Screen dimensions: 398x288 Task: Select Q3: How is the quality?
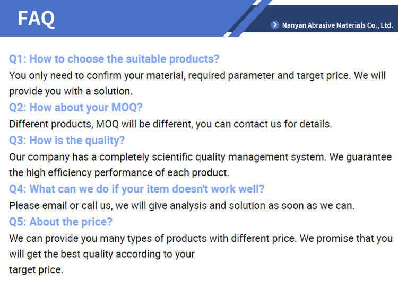pyautogui.click(x=67, y=141)
